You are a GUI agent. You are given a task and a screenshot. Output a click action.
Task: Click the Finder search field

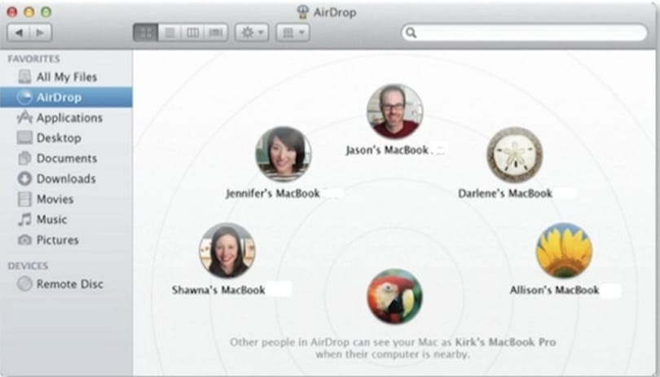tap(525, 33)
